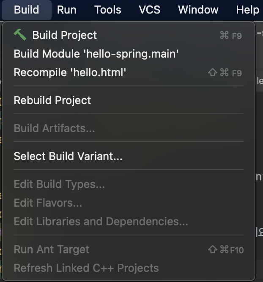Click the grayed Build Artifacts... entry
The image size is (263, 282).
[x=129, y=128]
